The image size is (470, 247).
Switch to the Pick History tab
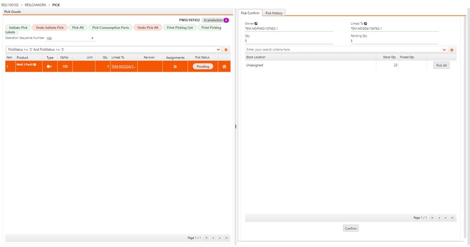(x=274, y=13)
